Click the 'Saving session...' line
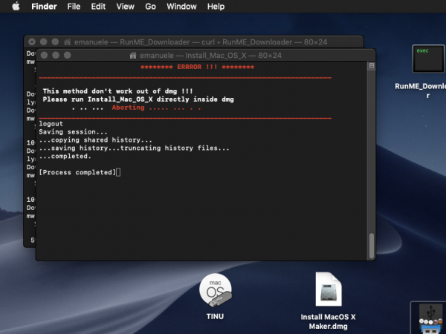The image size is (446, 334). click(73, 132)
